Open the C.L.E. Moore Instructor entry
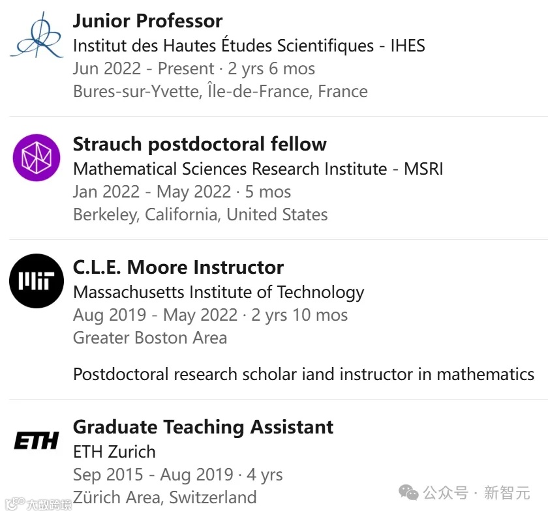 pos(178,267)
